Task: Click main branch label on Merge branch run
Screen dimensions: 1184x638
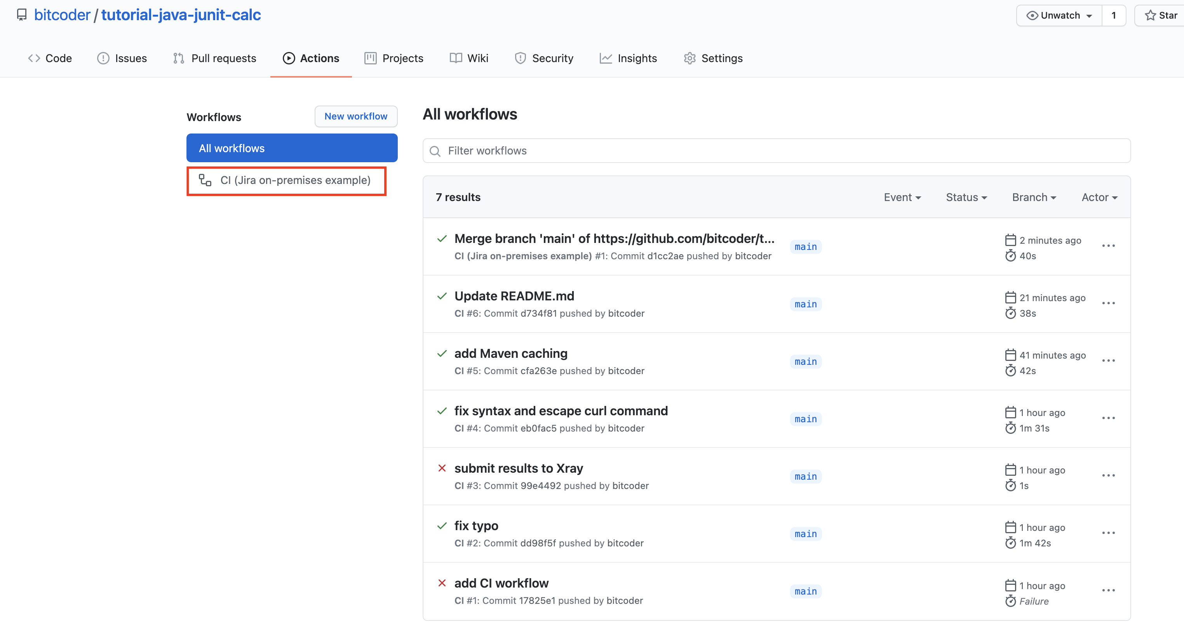Action: (x=806, y=247)
